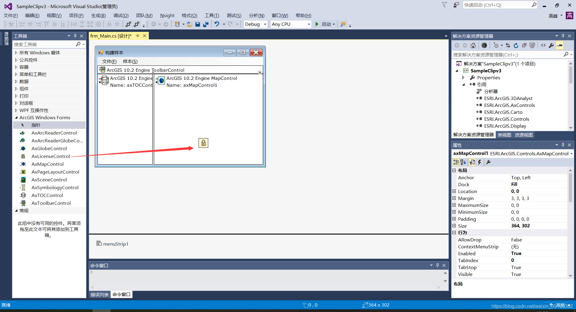Collapse the ArcGIS Windows Forms toolbox group
Image resolution: width=576 pixels, height=312 pixels.
pyautogui.click(x=16, y=117)
